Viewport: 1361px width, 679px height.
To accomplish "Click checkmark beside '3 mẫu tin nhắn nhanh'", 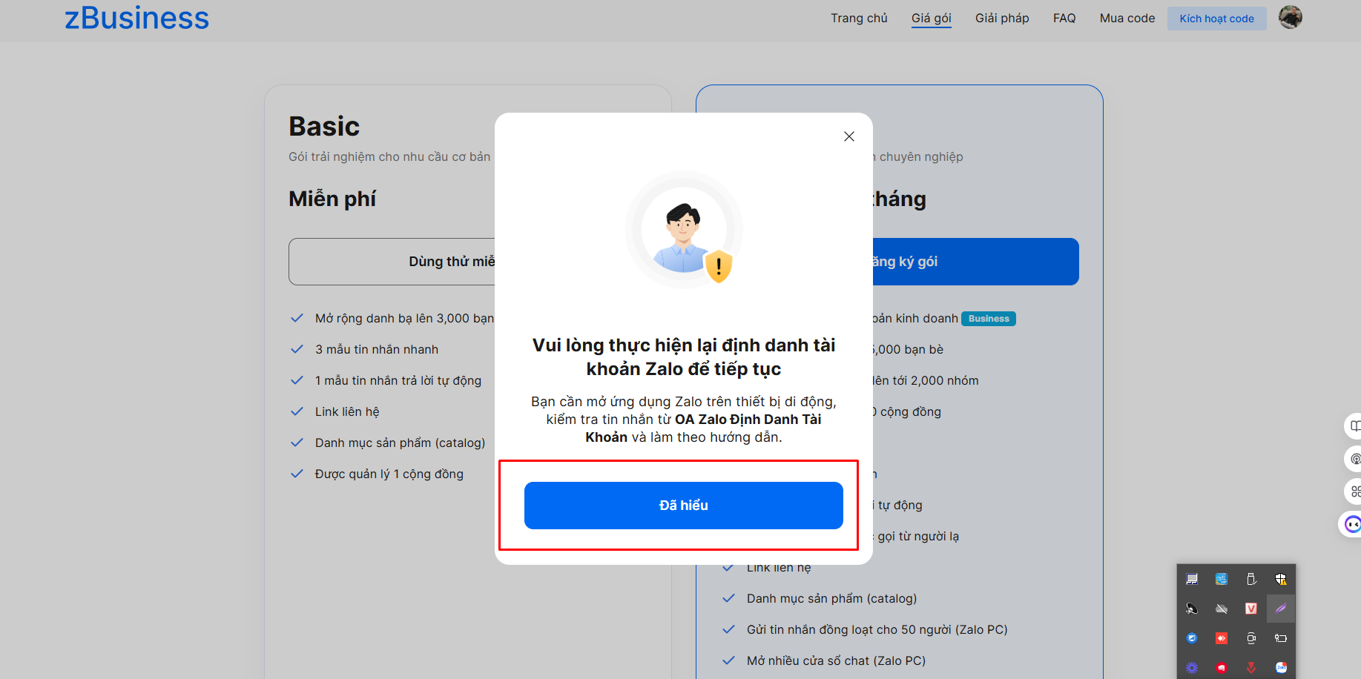I will [297, 349].
